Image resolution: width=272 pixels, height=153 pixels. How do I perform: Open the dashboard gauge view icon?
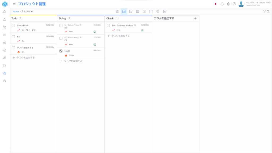(144, 11)
